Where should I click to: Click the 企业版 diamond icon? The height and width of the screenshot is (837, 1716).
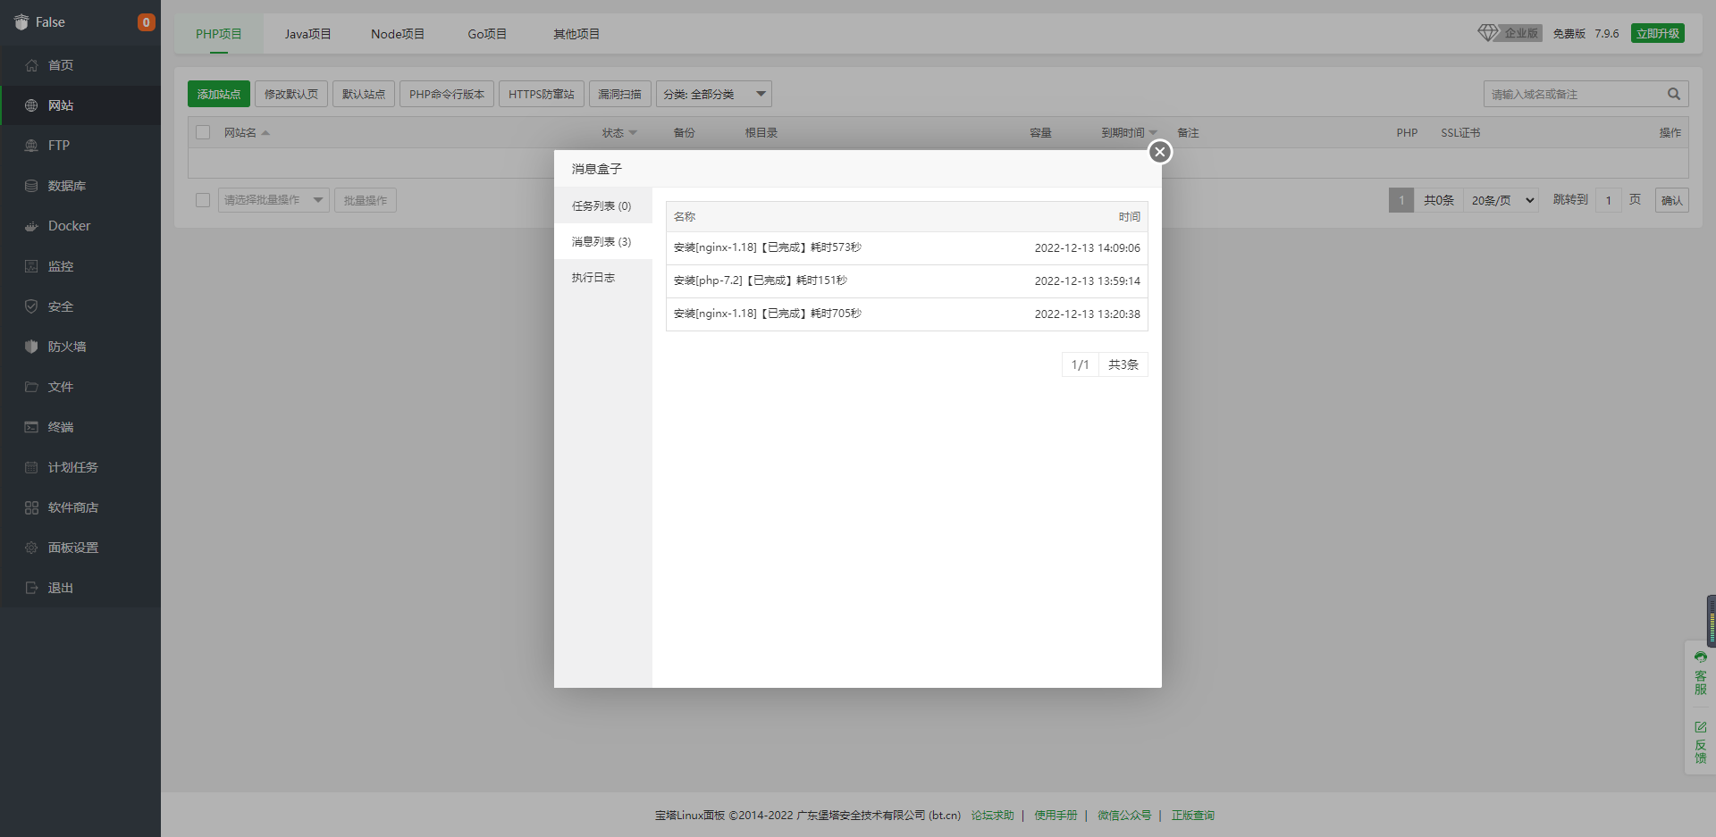pos(1487,33)
